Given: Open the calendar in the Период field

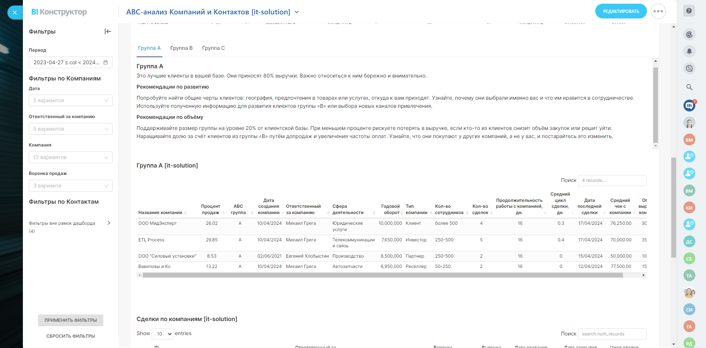Looking at the screenshot, I should 106,62.
